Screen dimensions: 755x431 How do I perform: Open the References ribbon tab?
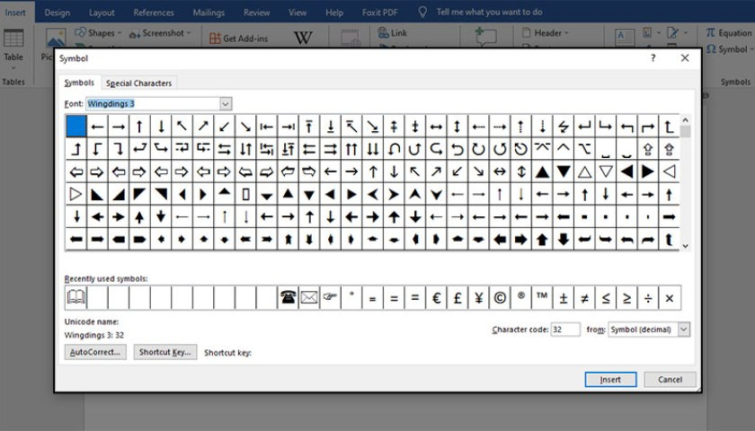pyautogui.click(x=154, y=13)
